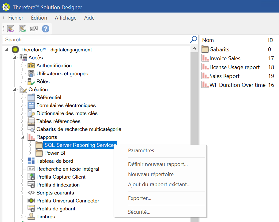The height and width of the screenshot is (222, 279).
Task: Expand the Authentification node
Action: 22,65
